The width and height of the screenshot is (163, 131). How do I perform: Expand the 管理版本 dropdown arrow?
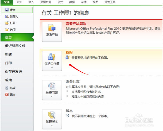(x=52, y=126)
